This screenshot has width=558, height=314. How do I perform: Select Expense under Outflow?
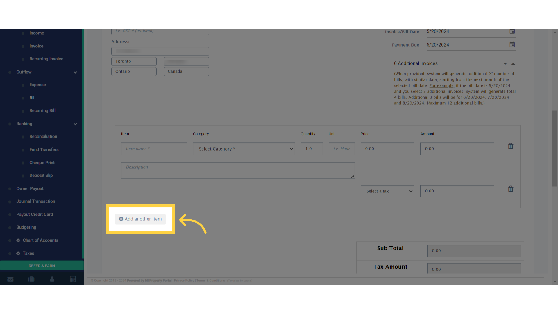click(x=37, y=85)
